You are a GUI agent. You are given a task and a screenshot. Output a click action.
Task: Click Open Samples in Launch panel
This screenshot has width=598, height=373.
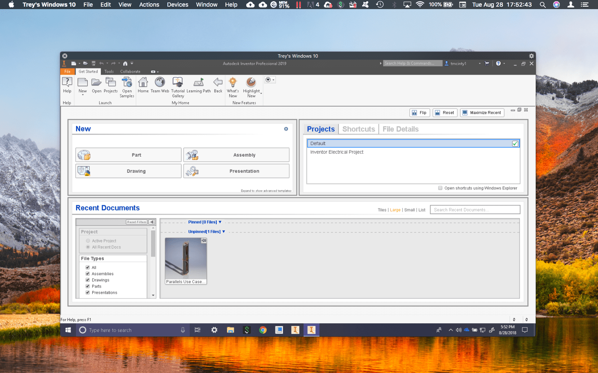click(127, 87)
